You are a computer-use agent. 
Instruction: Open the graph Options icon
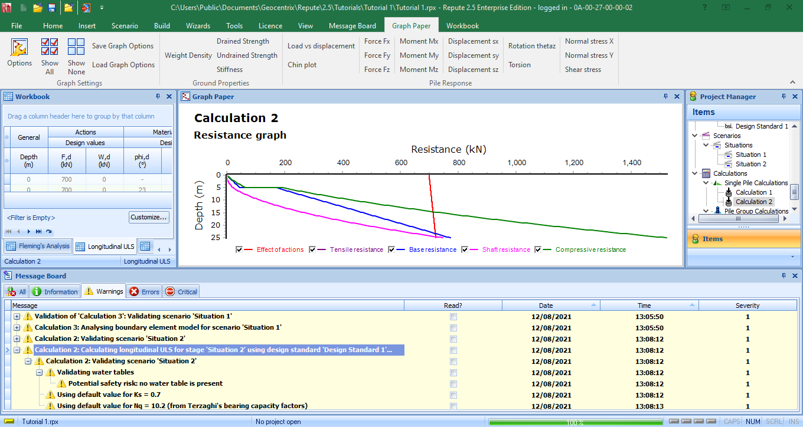point(19,48)
